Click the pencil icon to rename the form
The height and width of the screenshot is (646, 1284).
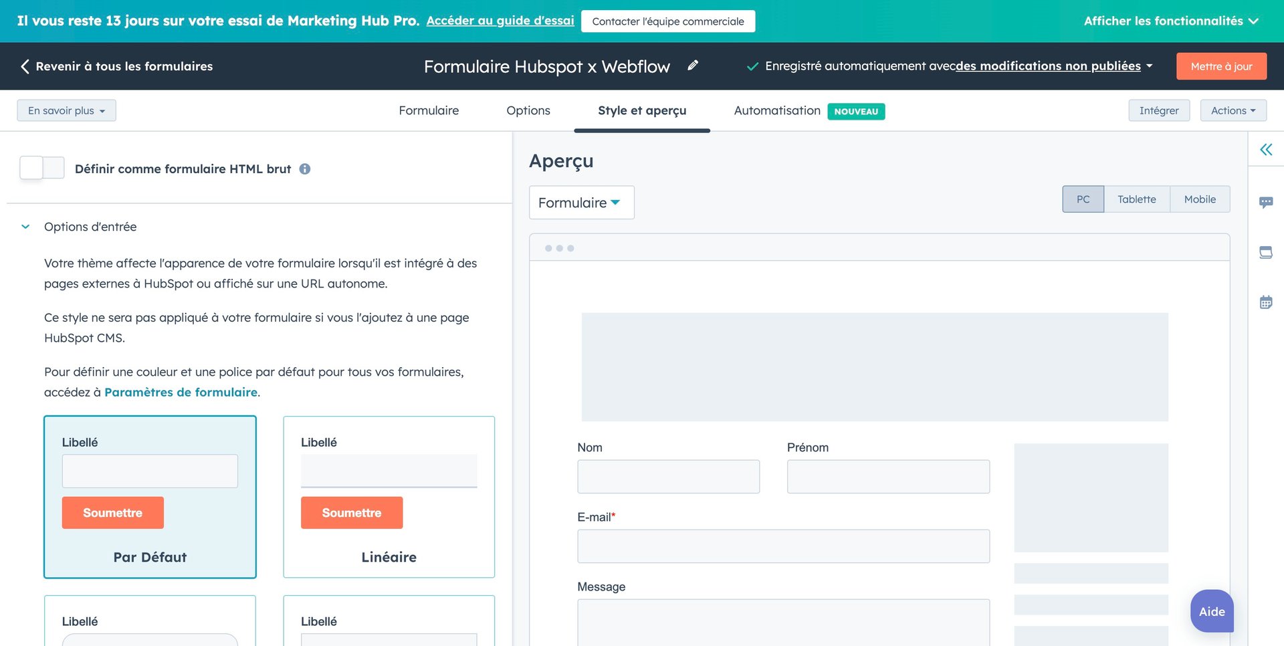(693, 66)
